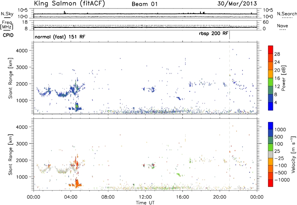297x205 pixels.
Task: Pick the light green 12–16 dB Power segment
Action: tap(271, 82)
